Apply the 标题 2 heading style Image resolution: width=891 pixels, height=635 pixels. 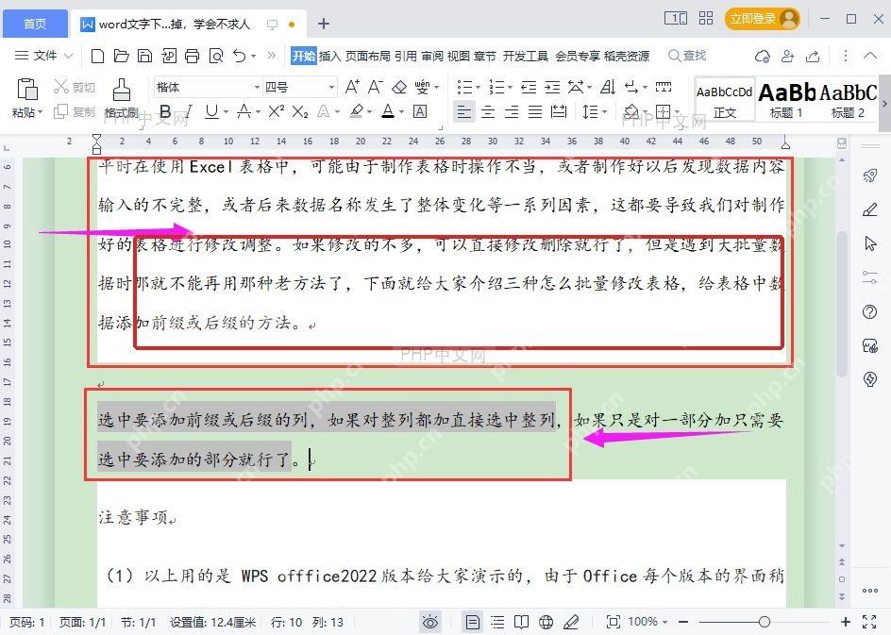[x=848, y=100]
